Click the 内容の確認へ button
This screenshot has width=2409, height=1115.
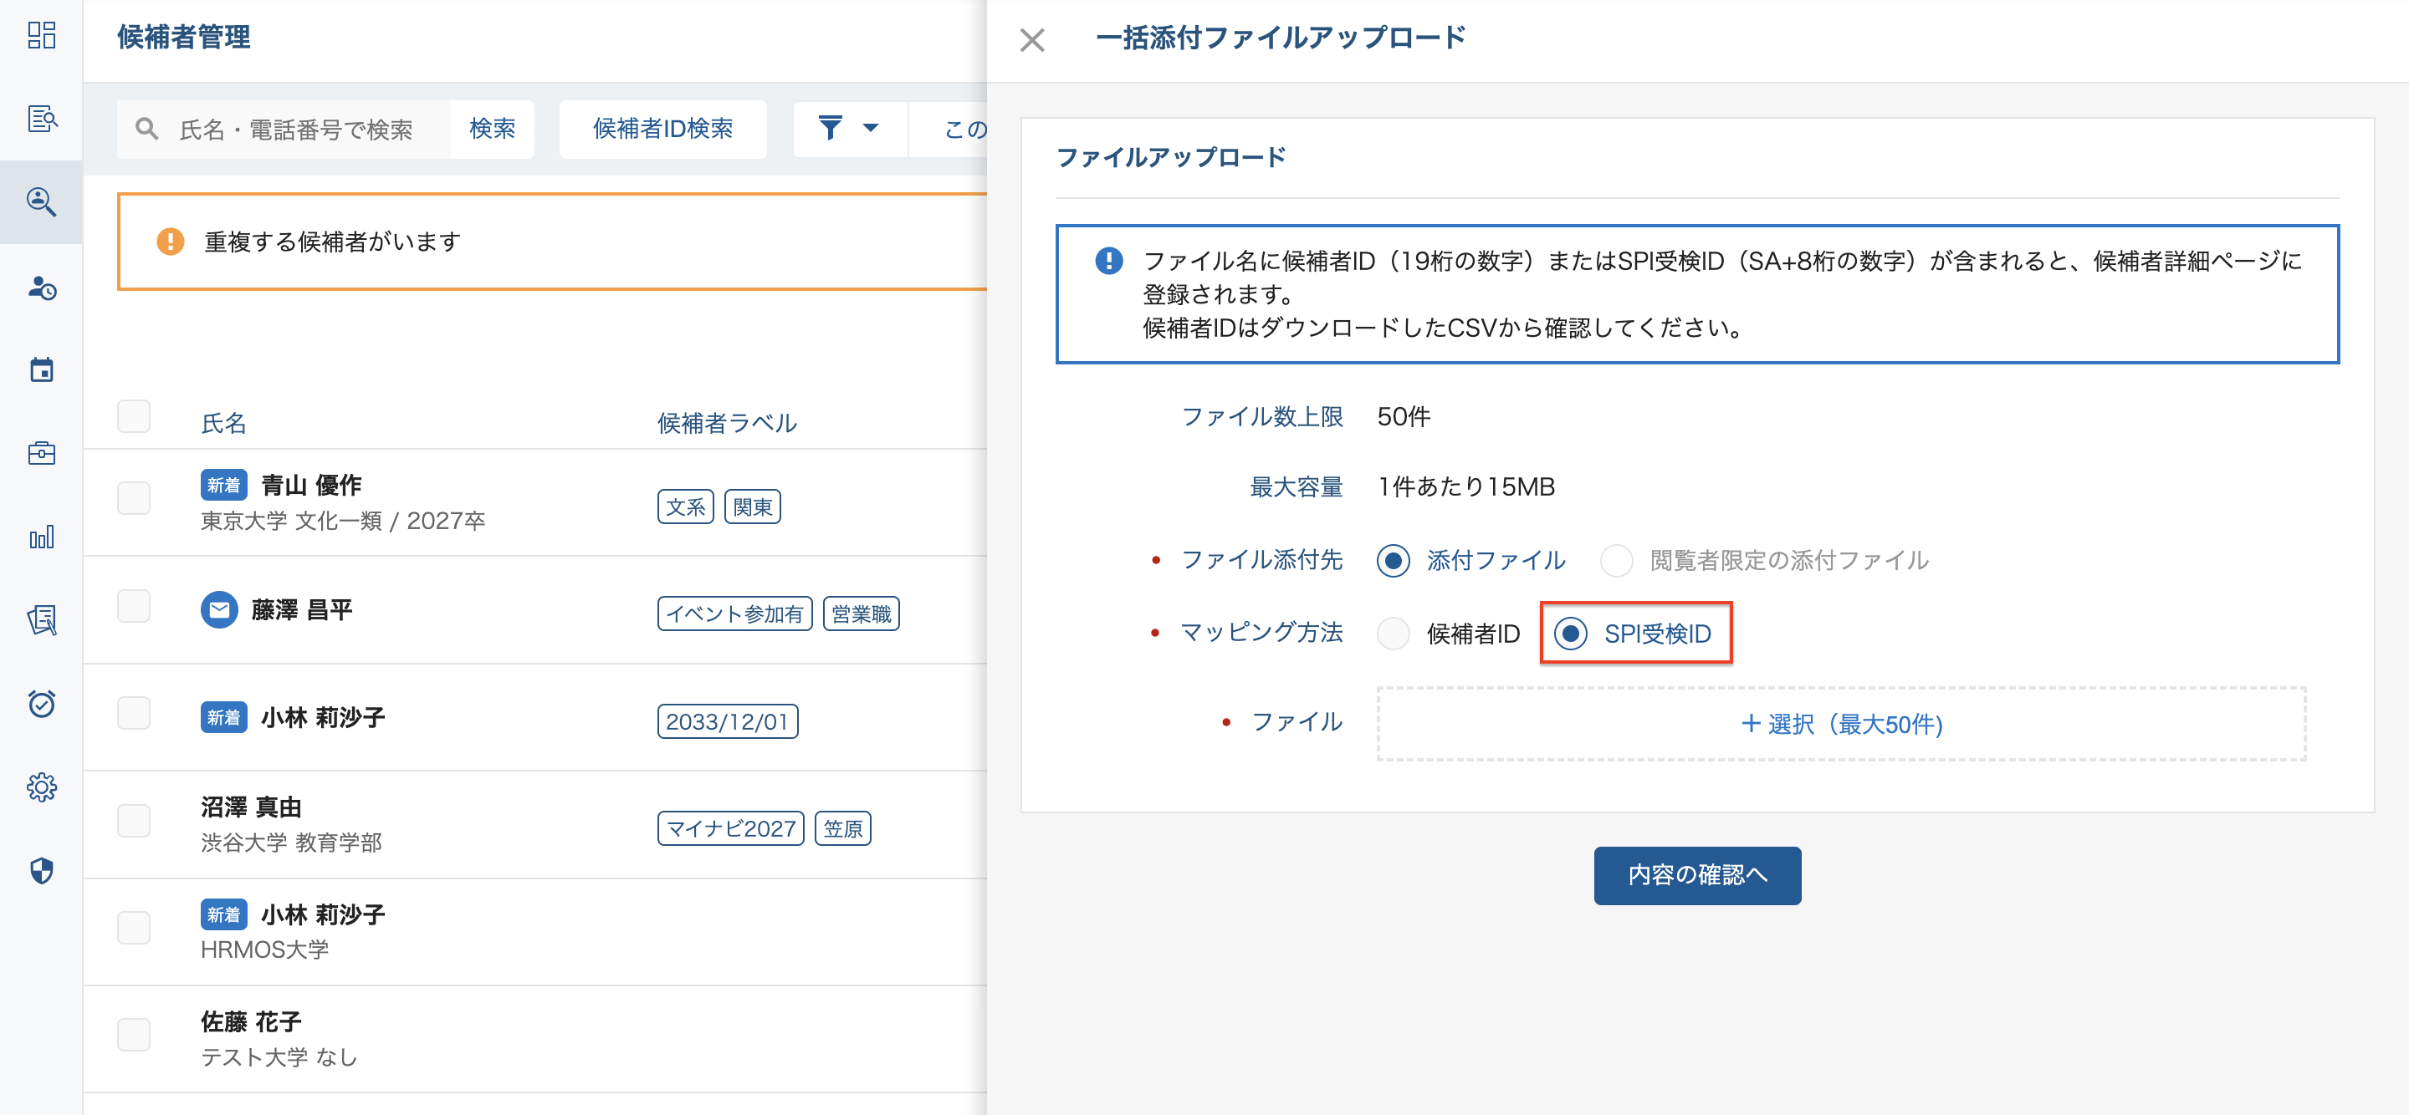tap(1696, 875)
